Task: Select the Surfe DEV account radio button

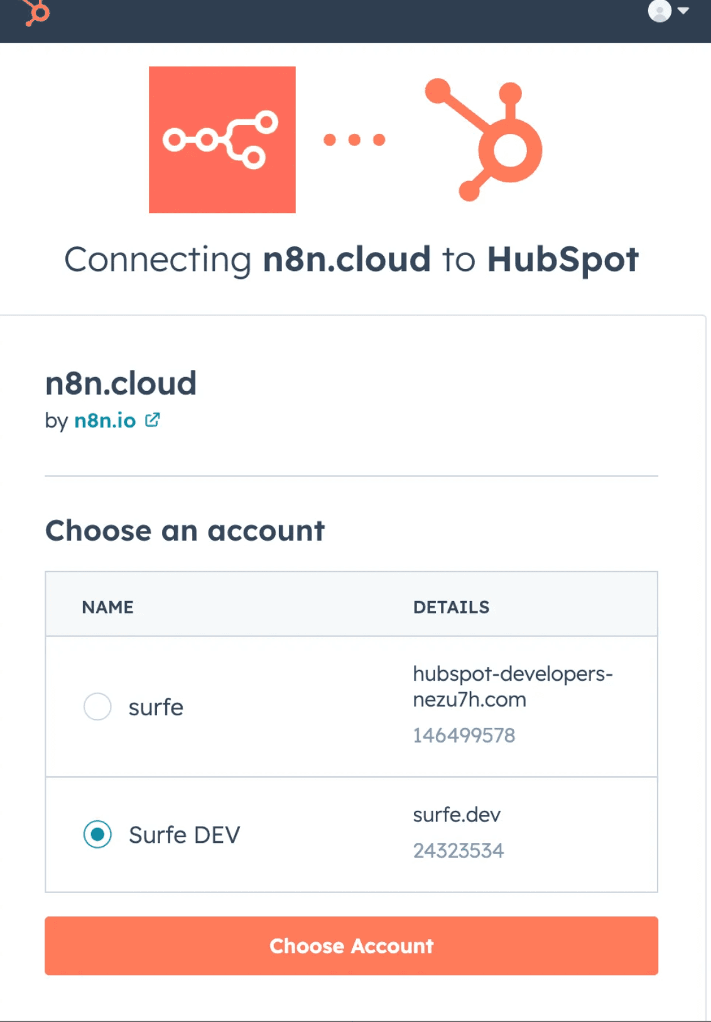Action: 97,835
